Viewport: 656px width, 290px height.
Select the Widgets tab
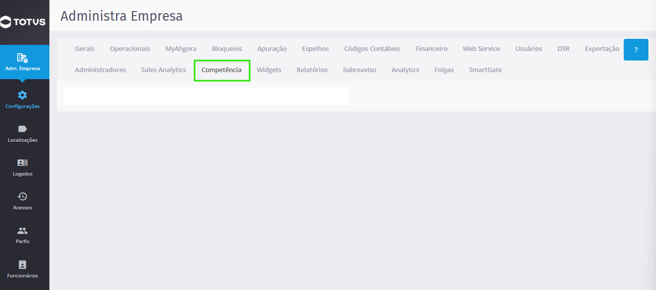pos(269,70)
